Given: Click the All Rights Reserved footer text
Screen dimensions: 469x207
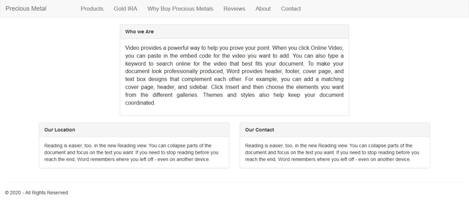Looking at the screenshot, I should point(36,193).
